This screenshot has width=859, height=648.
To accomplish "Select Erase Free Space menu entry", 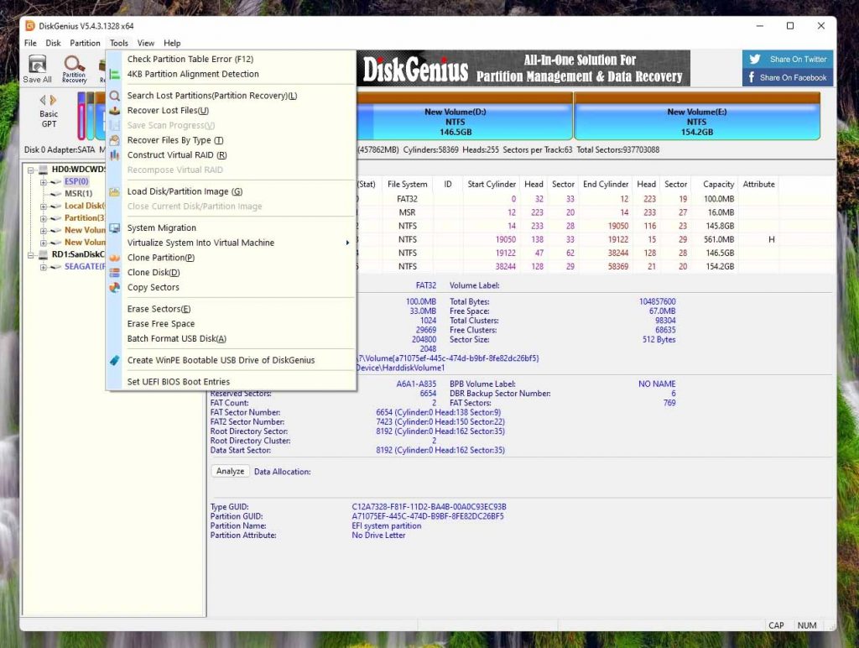I will click(x=161, y=324).
